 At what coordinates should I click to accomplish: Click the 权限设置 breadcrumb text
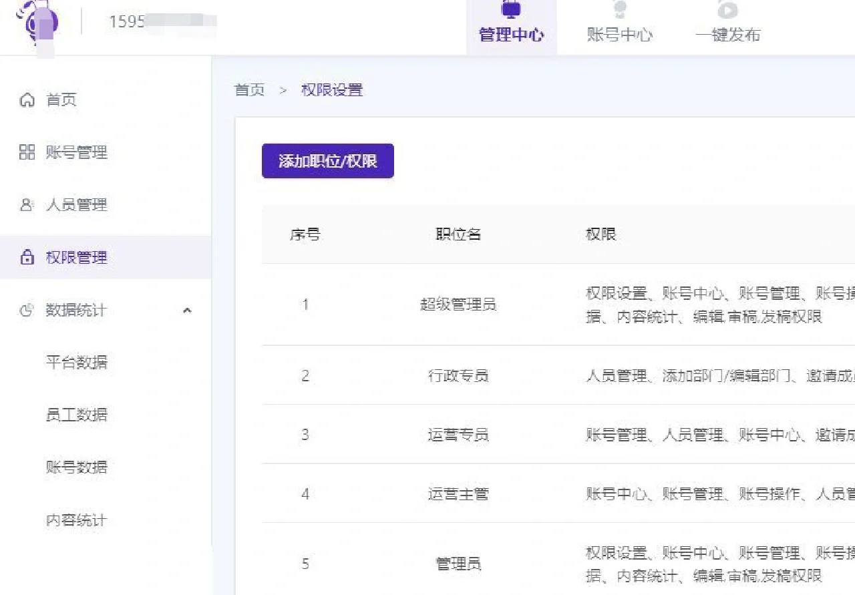(x=332, y=90)
